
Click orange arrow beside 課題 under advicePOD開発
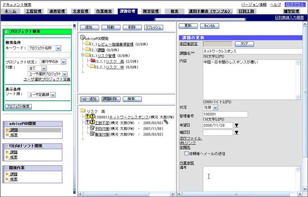coord(7,130)
